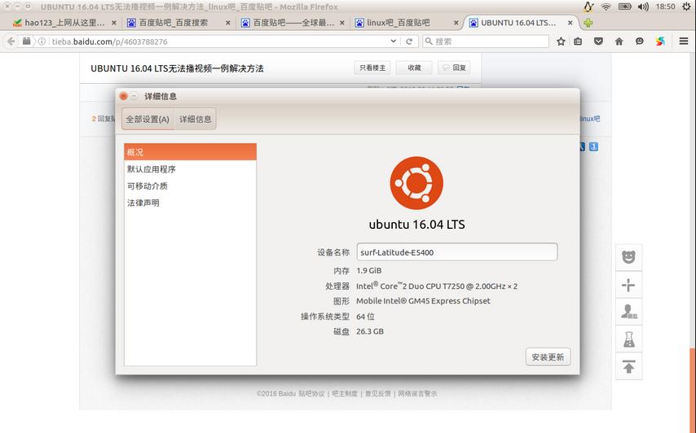Open bookmarks library clipboard icon

click(578, 42)
